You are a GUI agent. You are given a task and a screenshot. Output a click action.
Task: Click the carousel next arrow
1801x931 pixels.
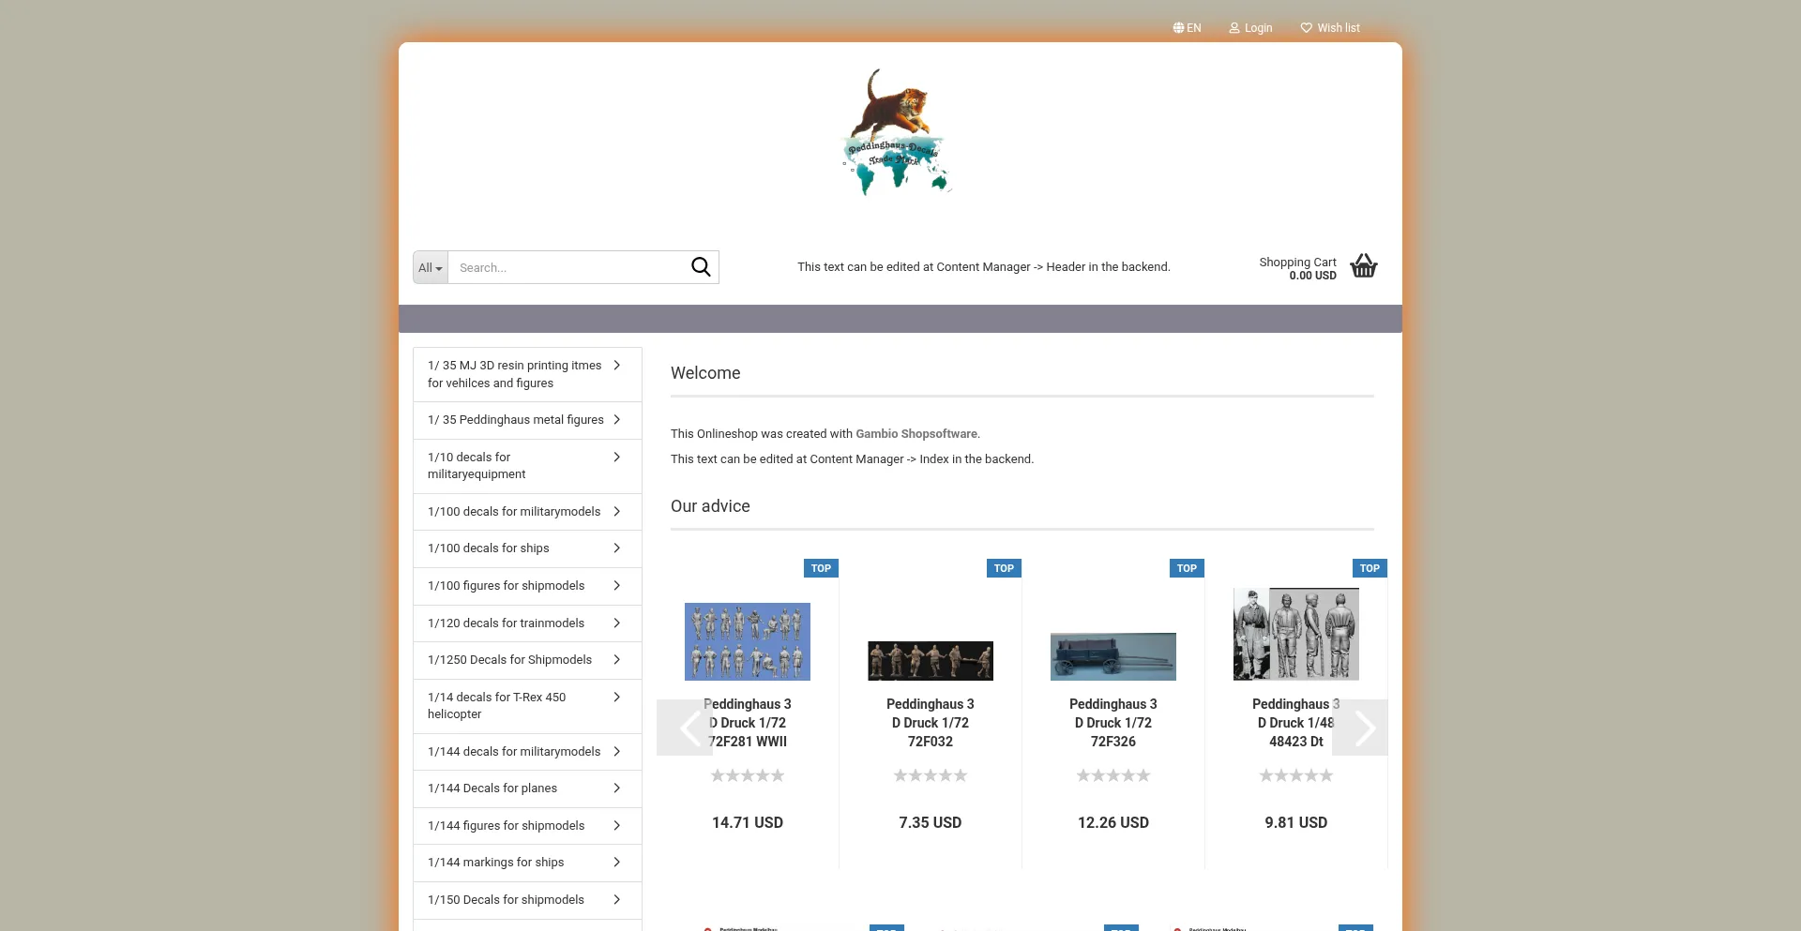click(x=1360, y=728)
